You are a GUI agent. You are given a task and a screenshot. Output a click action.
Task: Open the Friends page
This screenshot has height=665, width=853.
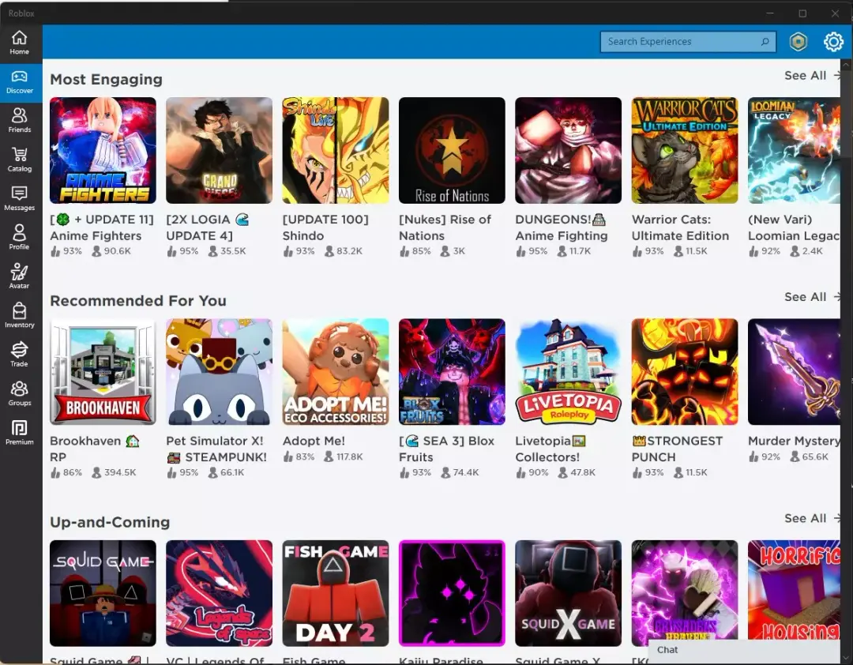[x=20, y=121]
